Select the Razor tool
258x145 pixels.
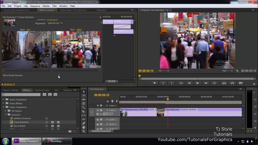[x=84, y=112]
